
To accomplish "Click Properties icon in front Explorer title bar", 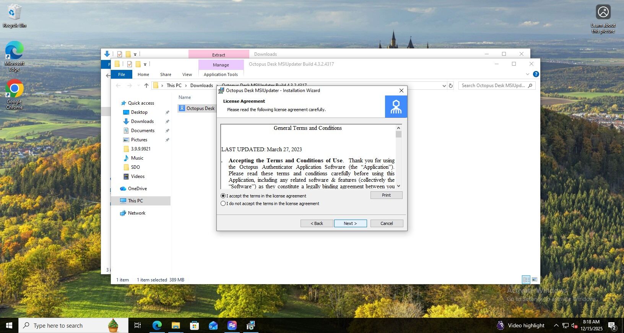I will coord(129,64).
